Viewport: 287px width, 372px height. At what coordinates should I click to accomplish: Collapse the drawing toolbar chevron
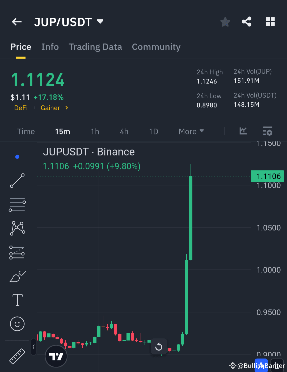(33, 347)
